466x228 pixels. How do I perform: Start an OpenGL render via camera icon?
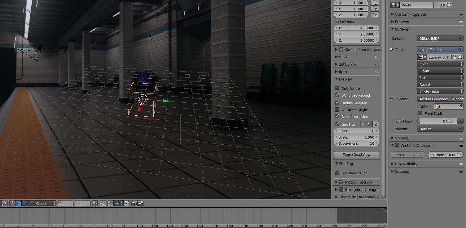click(x=134, y=203)
